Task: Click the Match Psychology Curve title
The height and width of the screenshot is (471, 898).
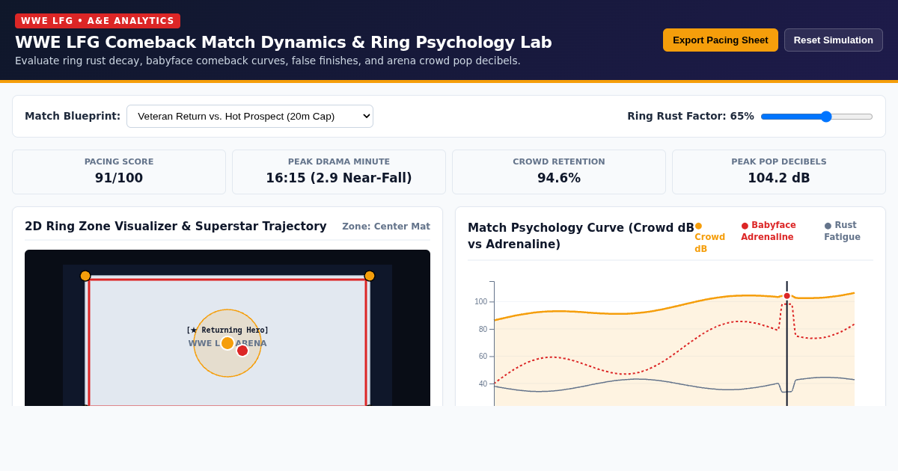Action: point(581,236)
